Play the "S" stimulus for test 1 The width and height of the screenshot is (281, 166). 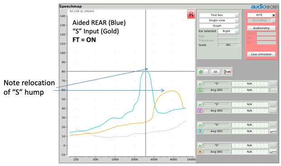200,83
